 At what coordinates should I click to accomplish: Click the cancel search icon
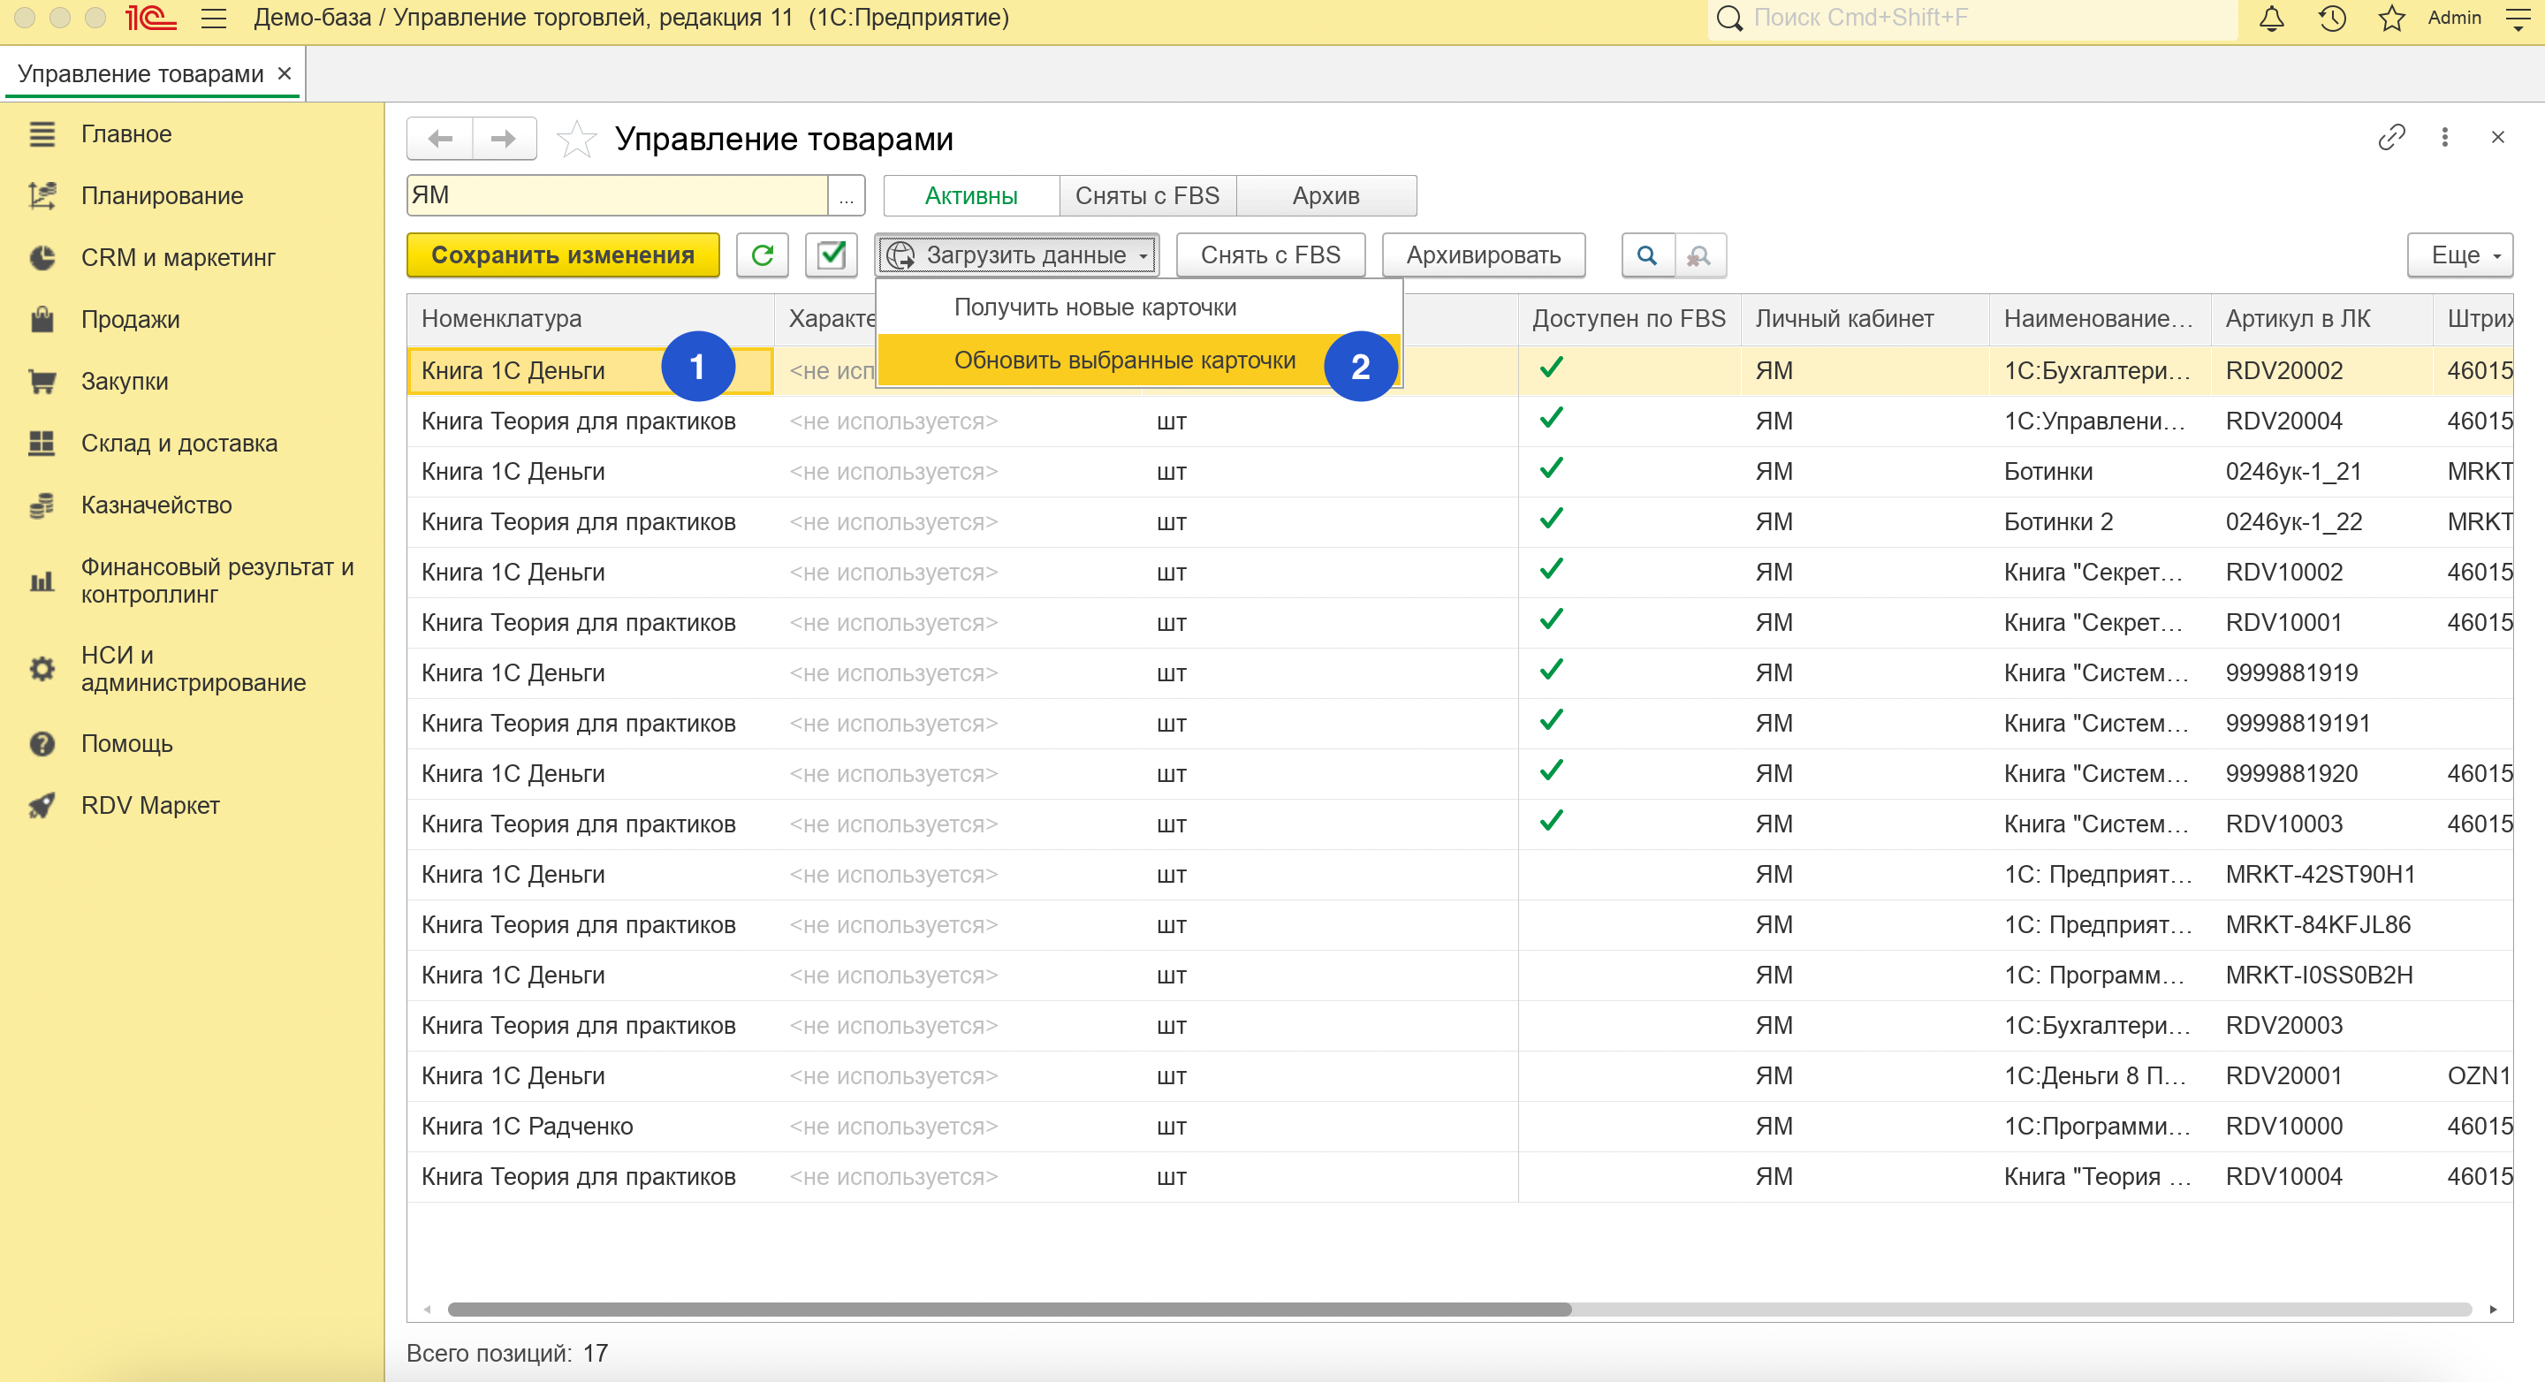coord(1699,254)
